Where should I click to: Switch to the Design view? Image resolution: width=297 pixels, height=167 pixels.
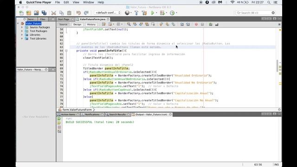77,25
